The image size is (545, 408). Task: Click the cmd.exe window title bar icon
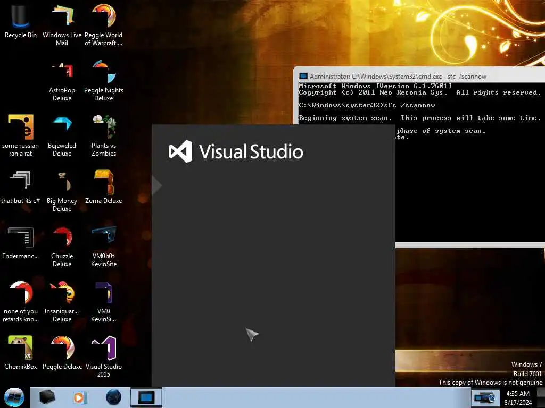tap(303, 76)
